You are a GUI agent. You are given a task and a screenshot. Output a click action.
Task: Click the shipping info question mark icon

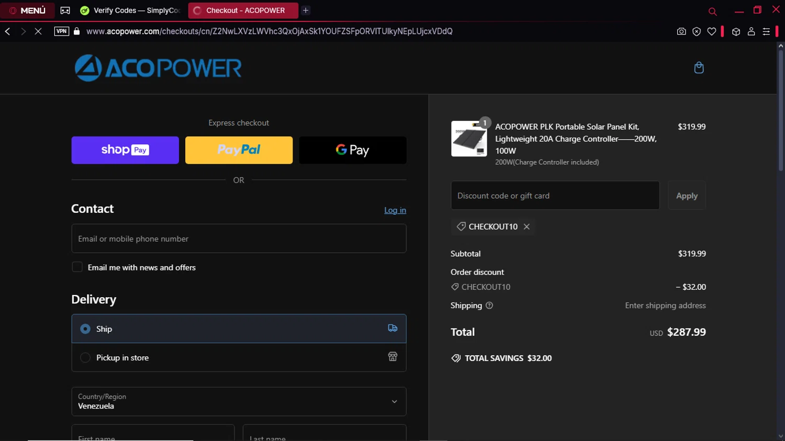489,306
